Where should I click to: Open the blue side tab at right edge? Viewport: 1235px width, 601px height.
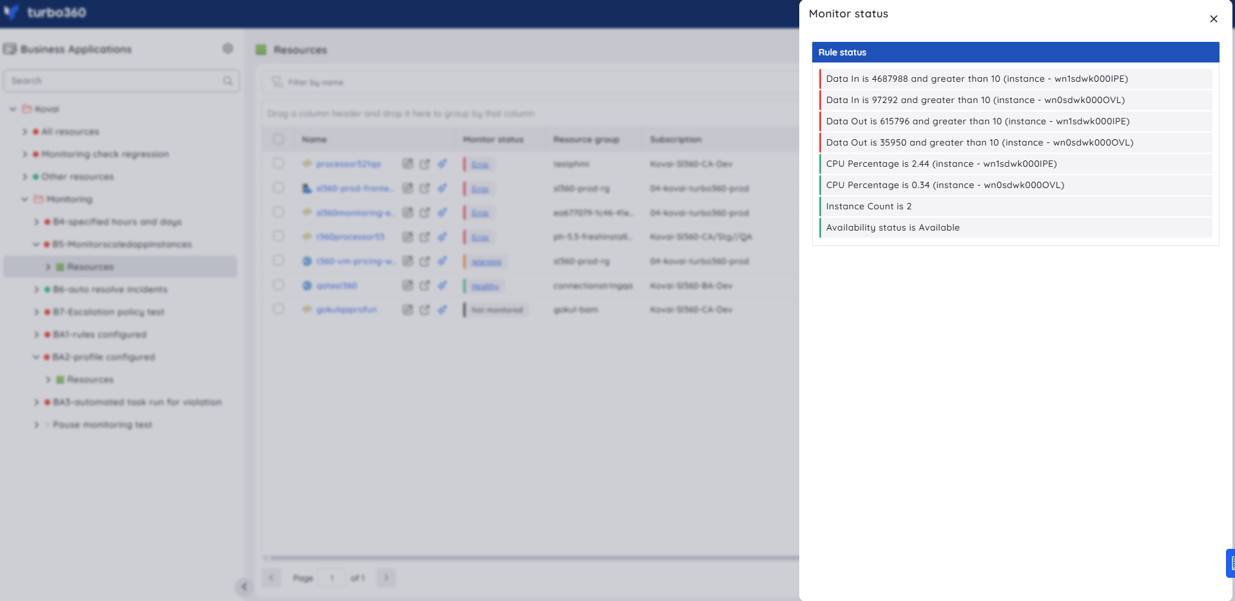[x=1230, y=563]
